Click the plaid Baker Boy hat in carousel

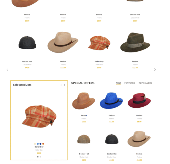point(99,43)
